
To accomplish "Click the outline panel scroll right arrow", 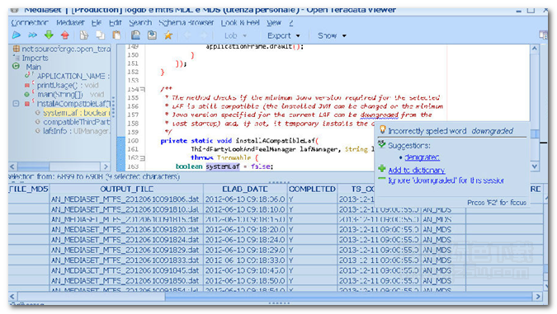I will point(106,166).
